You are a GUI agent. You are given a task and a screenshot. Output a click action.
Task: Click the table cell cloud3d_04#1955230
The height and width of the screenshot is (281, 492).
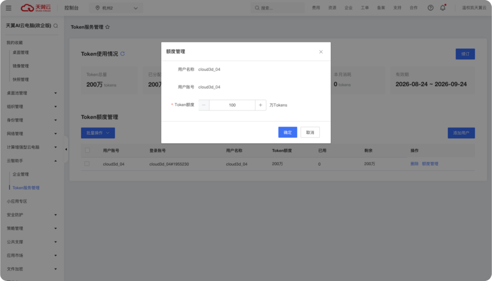coord(169,164)
